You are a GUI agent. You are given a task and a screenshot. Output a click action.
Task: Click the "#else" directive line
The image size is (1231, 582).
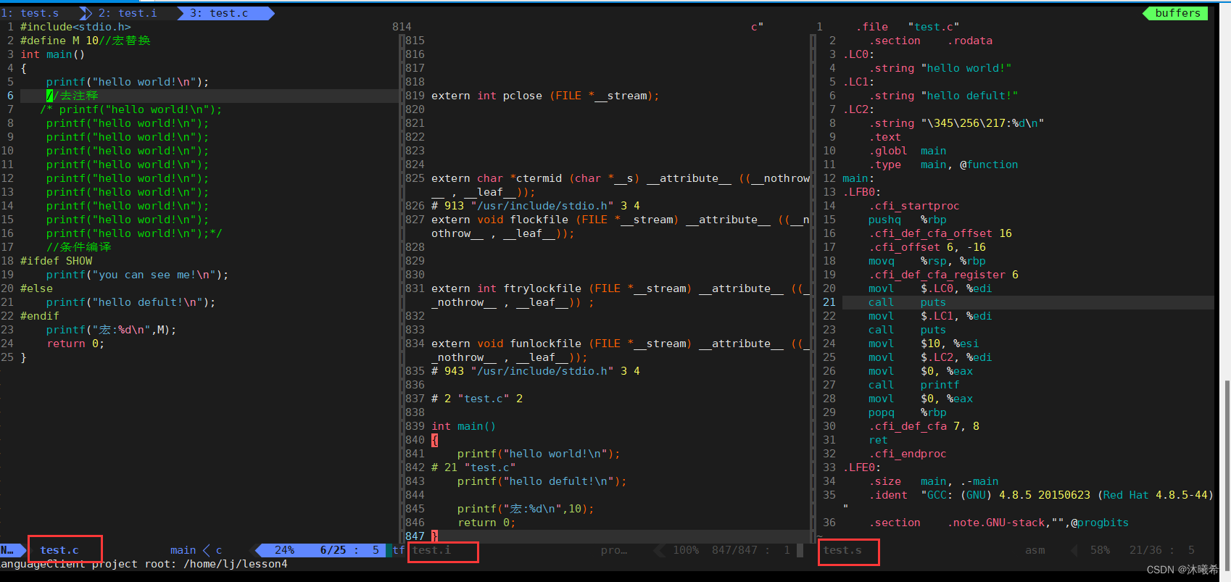pyautogui.click(x=36, y=288)
